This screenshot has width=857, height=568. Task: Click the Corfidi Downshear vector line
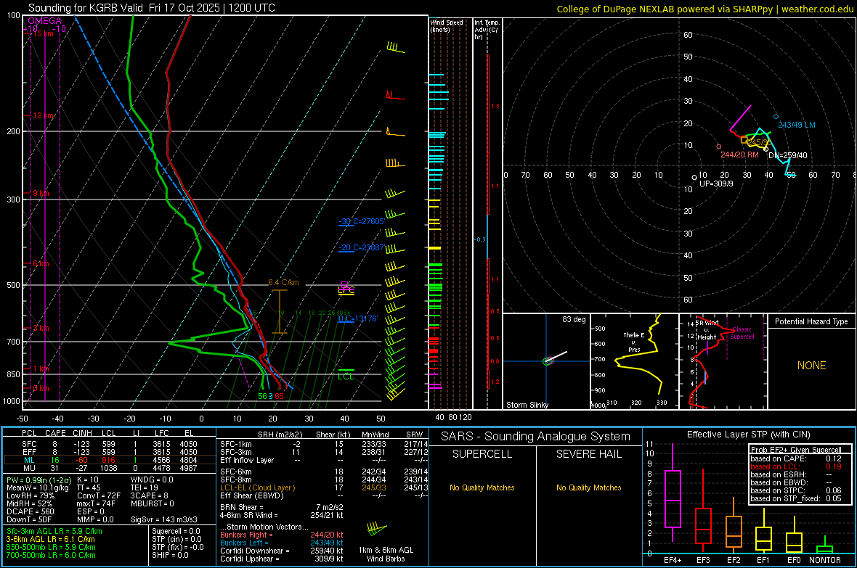(282, 551)
